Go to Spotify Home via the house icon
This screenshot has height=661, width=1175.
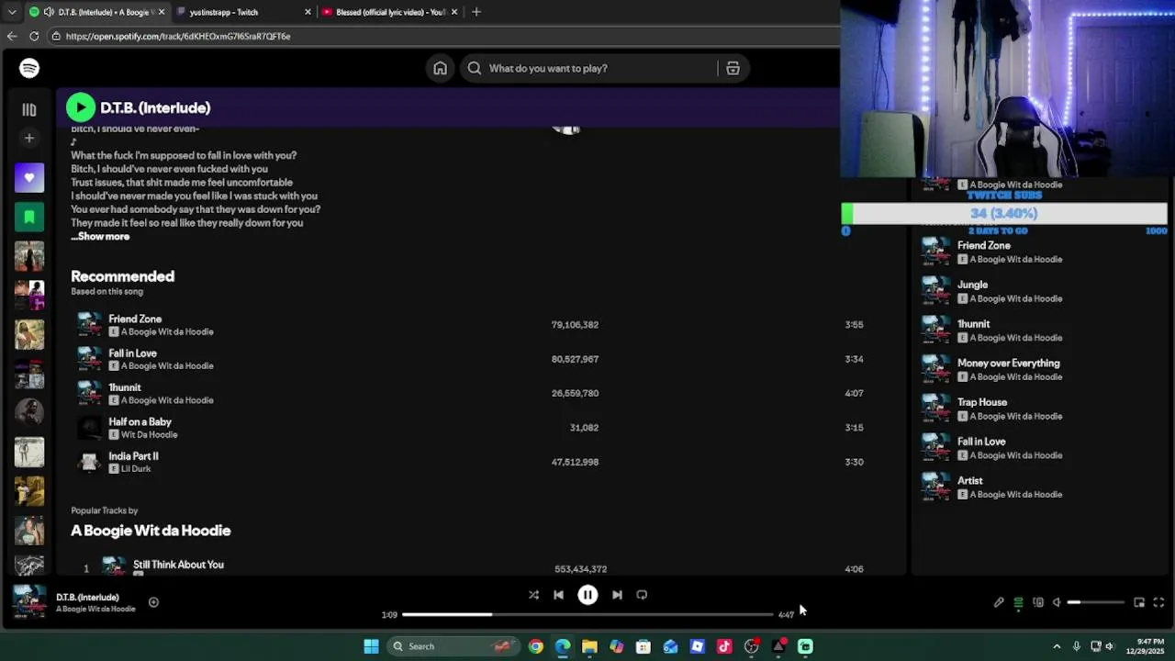tap(441, 68)
